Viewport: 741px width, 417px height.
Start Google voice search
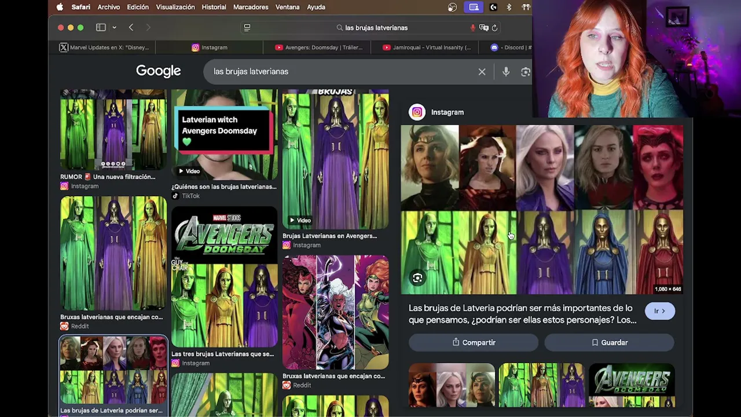[506, 71]
